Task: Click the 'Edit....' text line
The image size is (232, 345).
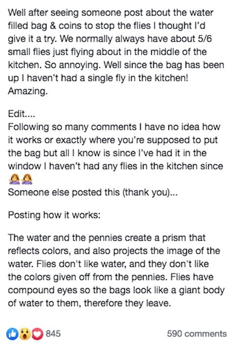Action: pos(22,114)
